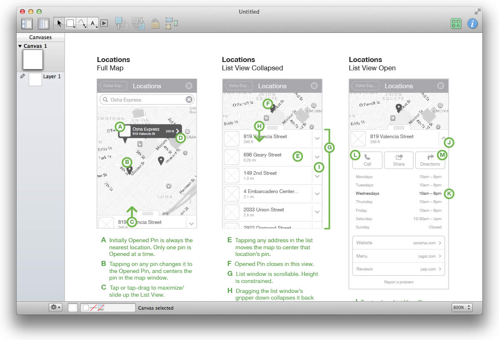Click the Call button
499x340 pixels.
point(367,160)
